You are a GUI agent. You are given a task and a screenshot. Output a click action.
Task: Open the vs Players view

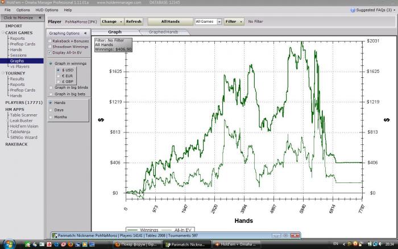(x=20, y=67)
